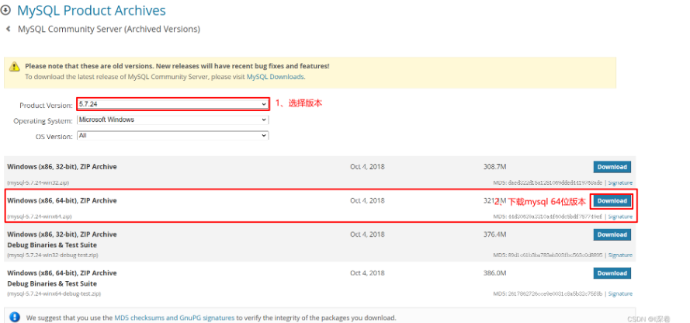This screenshot has height=323, width=690.
Task: Click MySQL Community Server (Archived Versions) text
Action: [x=109, y=30]
